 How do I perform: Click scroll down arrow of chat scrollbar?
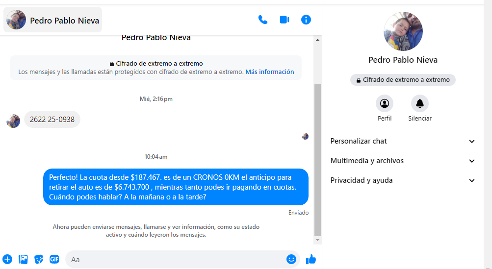pyautogui.click(x=317, y=240)
